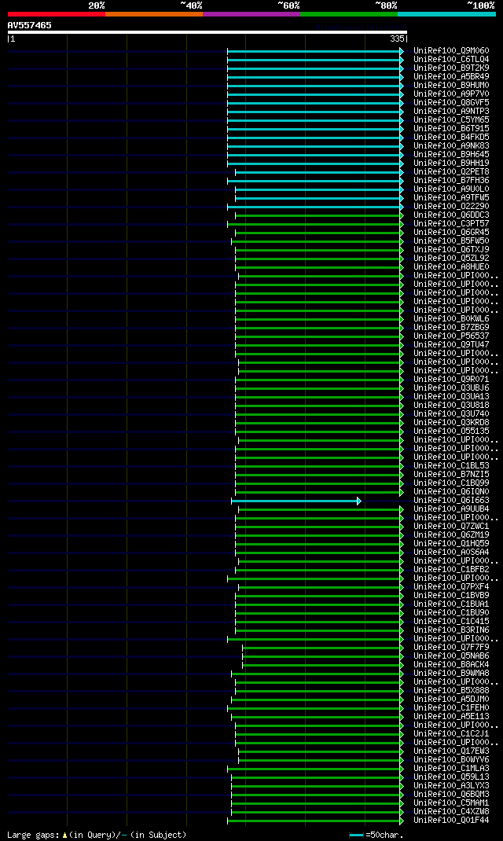Open hit UniRef100_A5BR49
Viewport: 503px width, 841px height.
[451, 77]
